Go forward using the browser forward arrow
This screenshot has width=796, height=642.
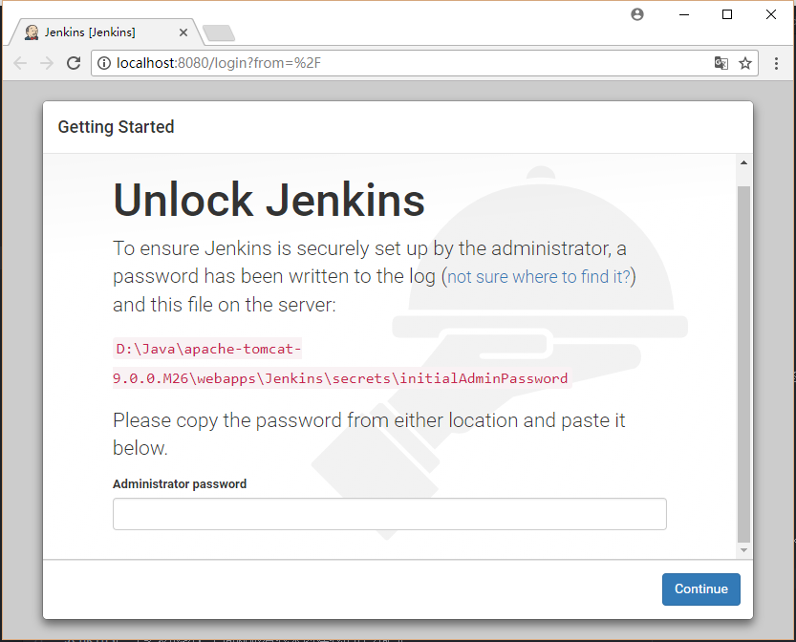(47, 63)
